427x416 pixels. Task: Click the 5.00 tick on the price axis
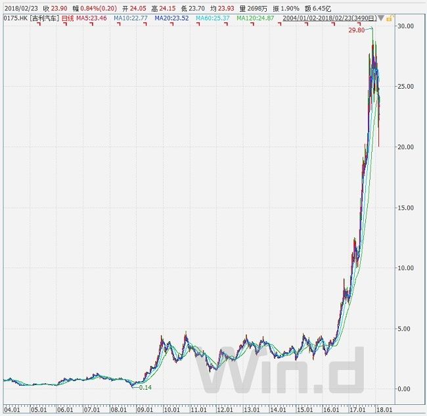point(404,329)
